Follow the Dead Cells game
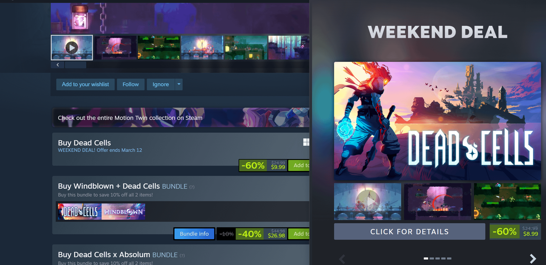The height and width of the screenshot is (265, 546). click(131, 84)
